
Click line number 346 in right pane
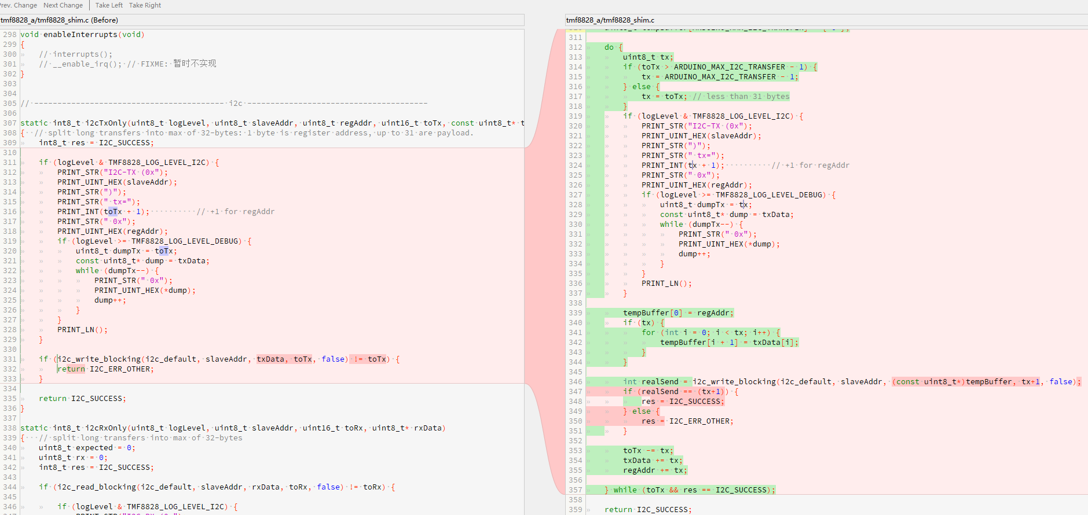575,382
